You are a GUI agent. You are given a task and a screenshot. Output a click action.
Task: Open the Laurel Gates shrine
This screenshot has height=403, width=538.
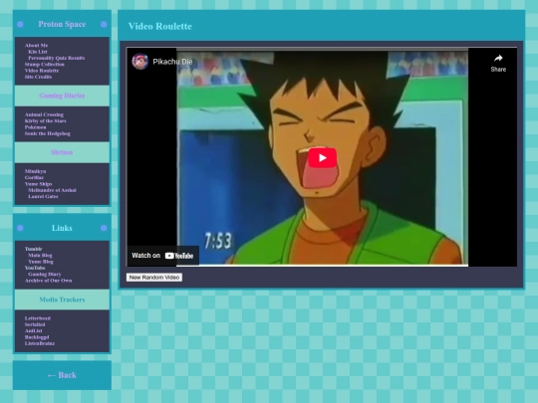pos(43,196)
